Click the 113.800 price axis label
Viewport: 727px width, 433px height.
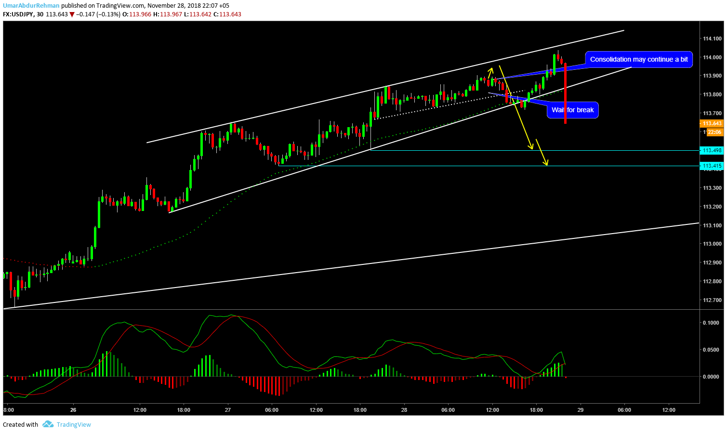coord(712,94)
